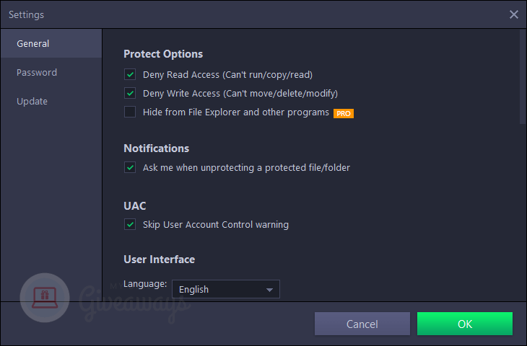Viewport: 527px width, 346px height.
Task: Click the Deny Read Access label text
Action: coord(227,74)
